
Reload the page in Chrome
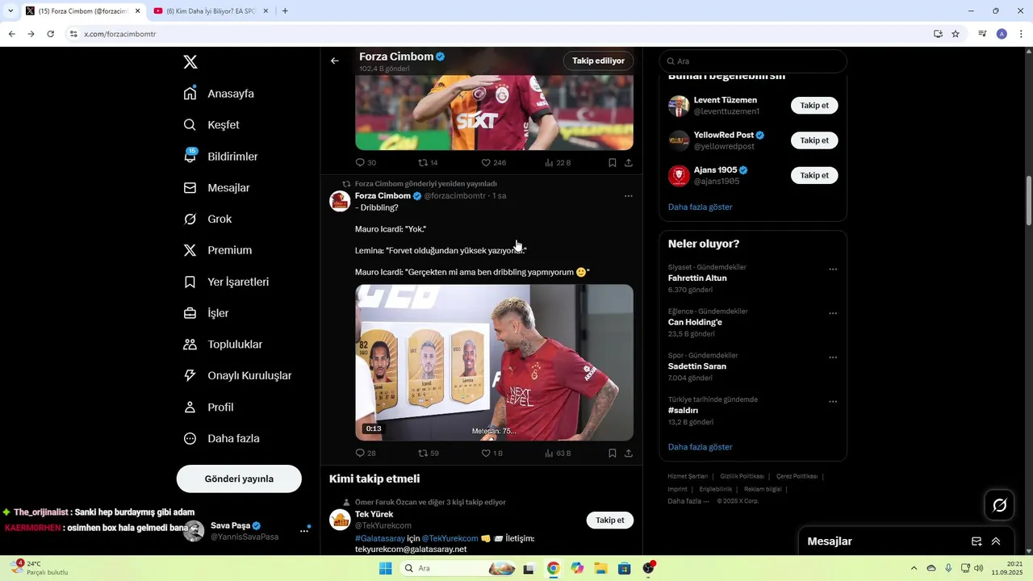[50, 34]
